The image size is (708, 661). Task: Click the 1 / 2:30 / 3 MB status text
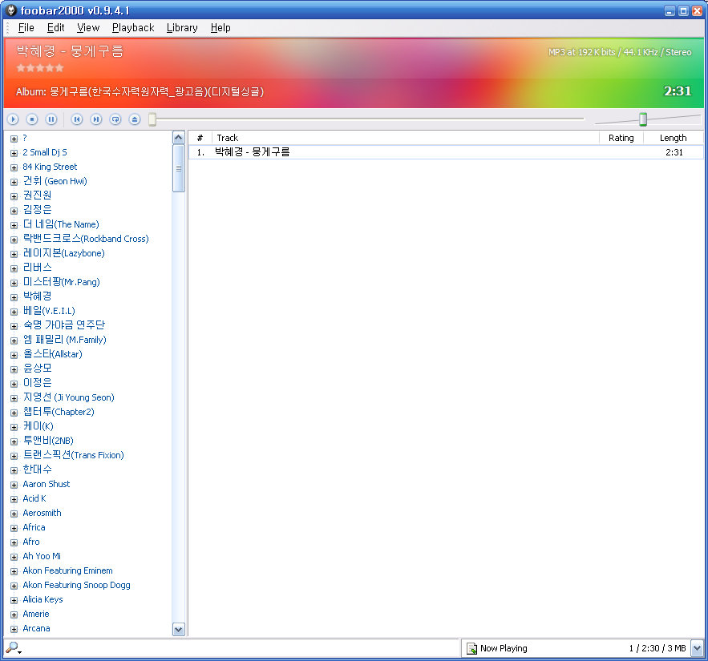coord(657,648)
